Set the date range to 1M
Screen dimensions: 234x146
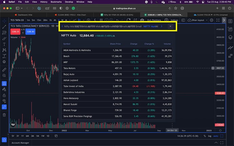tap(38, 136)
